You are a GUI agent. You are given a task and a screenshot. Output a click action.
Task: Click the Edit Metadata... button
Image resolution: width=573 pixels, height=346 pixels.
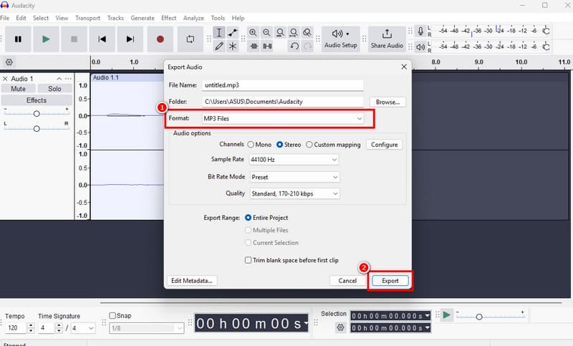[192, 281]
